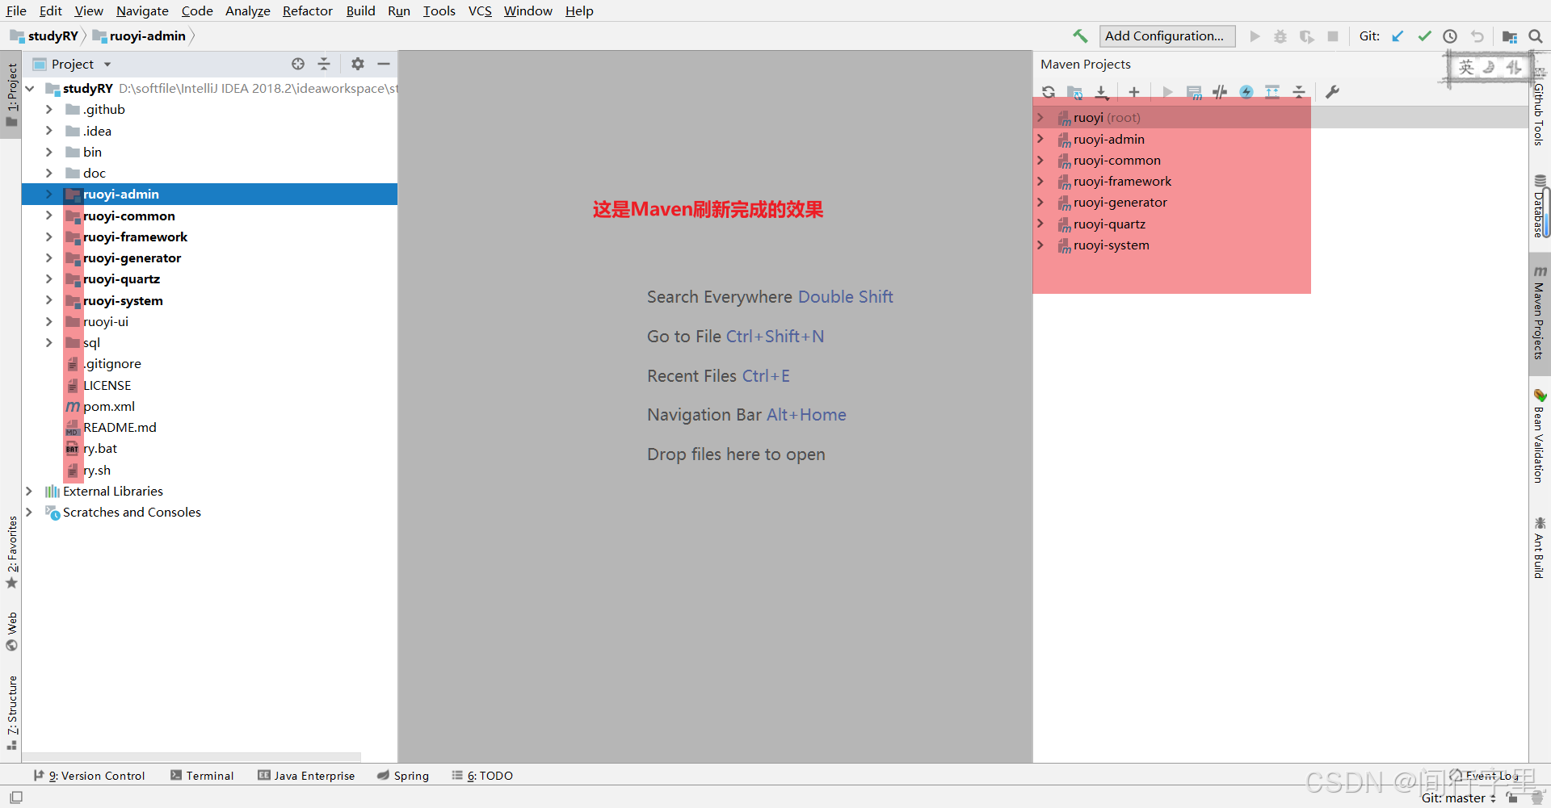1551x808 pixels.
Task: Reimport all Maven projects
Action: [1049, 92]
